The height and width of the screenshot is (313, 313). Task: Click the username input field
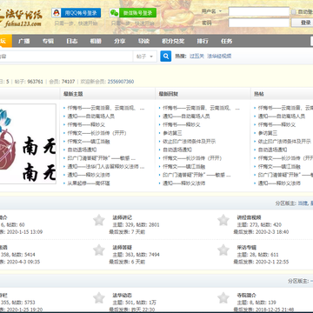pos(259,12)
